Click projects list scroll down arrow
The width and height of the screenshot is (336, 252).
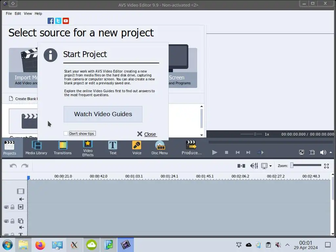(x=201, y=135)
